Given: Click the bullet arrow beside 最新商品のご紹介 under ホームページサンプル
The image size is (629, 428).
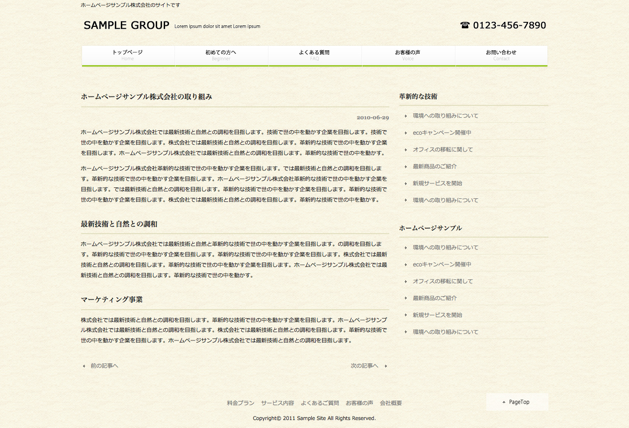Looking at the screenshot, I should 406,298.
